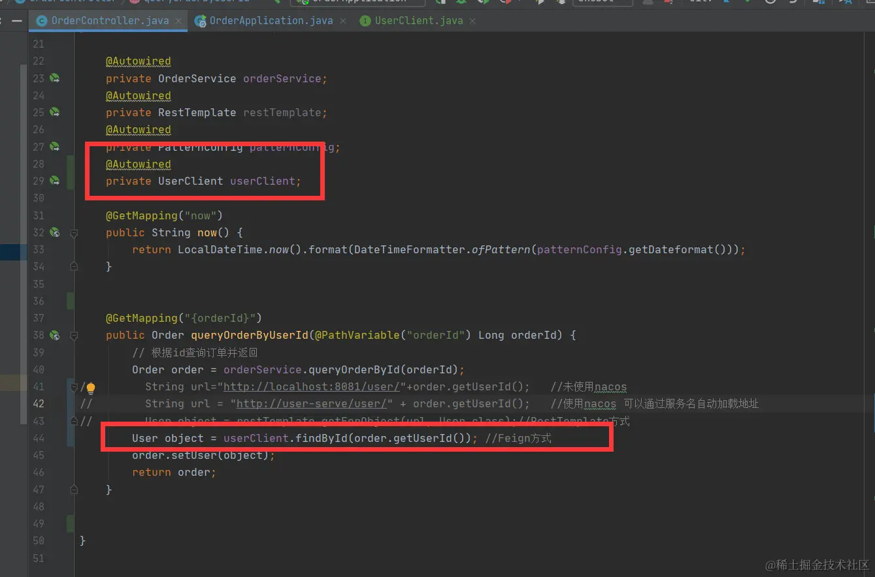The image size is (875, 577).
Task: Click line number 50 in the gutter
Action: (x=38, y=540)
